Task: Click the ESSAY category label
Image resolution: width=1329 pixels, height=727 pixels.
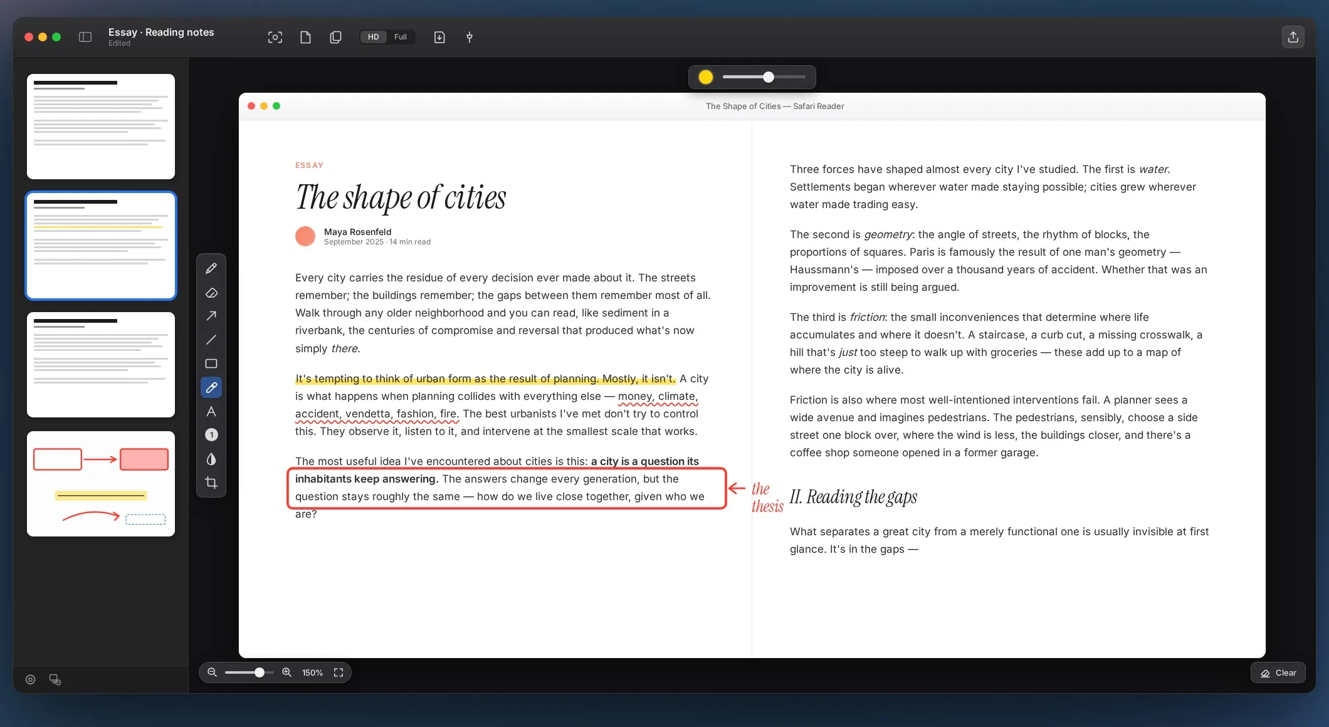Action: (x=309, y=165)
